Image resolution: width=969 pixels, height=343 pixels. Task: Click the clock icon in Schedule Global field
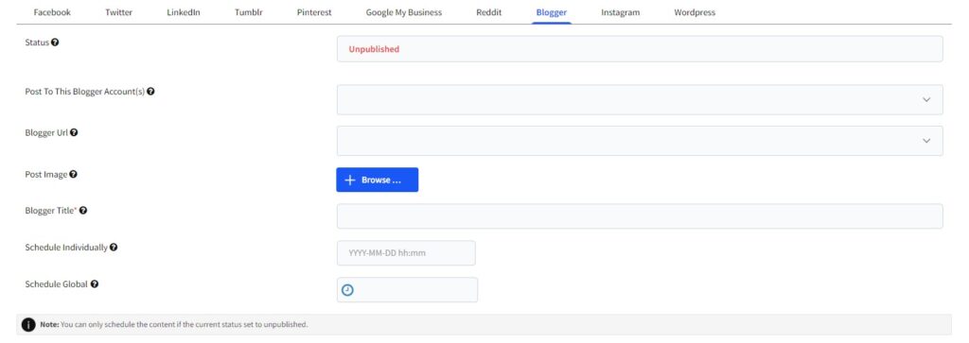[x=348, y=290]
